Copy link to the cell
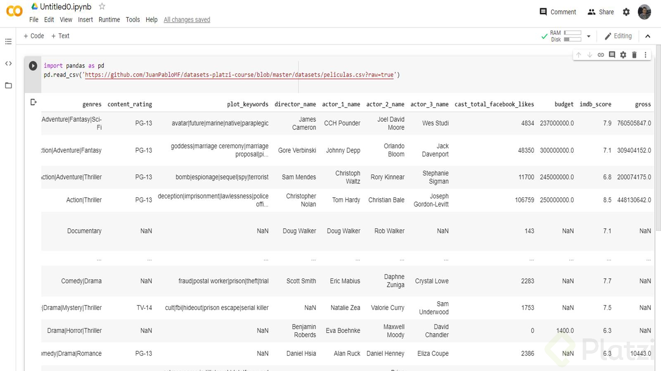The height and width of the screenshot is (371, 661). 601,55
